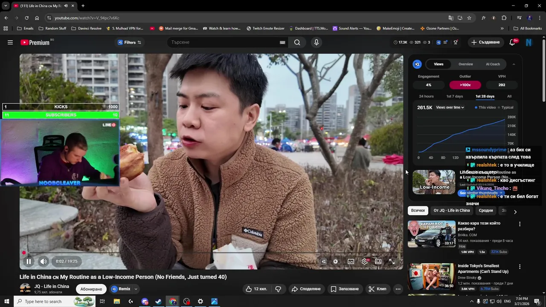
Task: Dislike the video
Action: (278, 289)
